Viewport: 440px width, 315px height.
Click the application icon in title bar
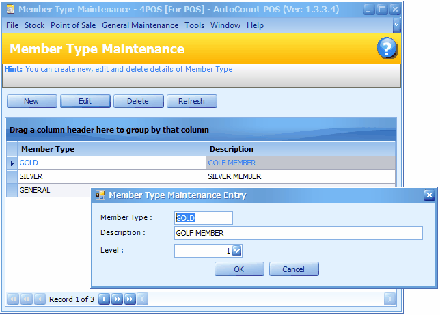tap(11, 10)
